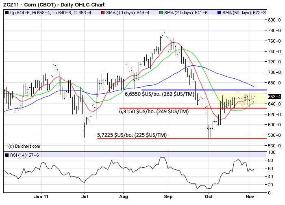Viewport: 285px width, 205px height.
Task: Click the red SMA 10 days swatch
Action: pos(103,13)
